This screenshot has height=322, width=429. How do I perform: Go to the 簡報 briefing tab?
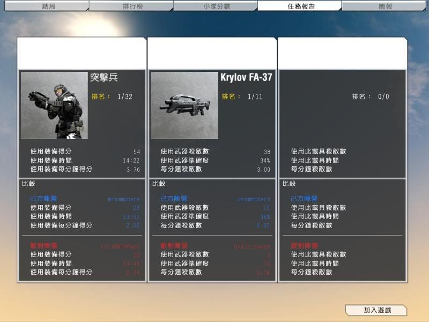385,6
